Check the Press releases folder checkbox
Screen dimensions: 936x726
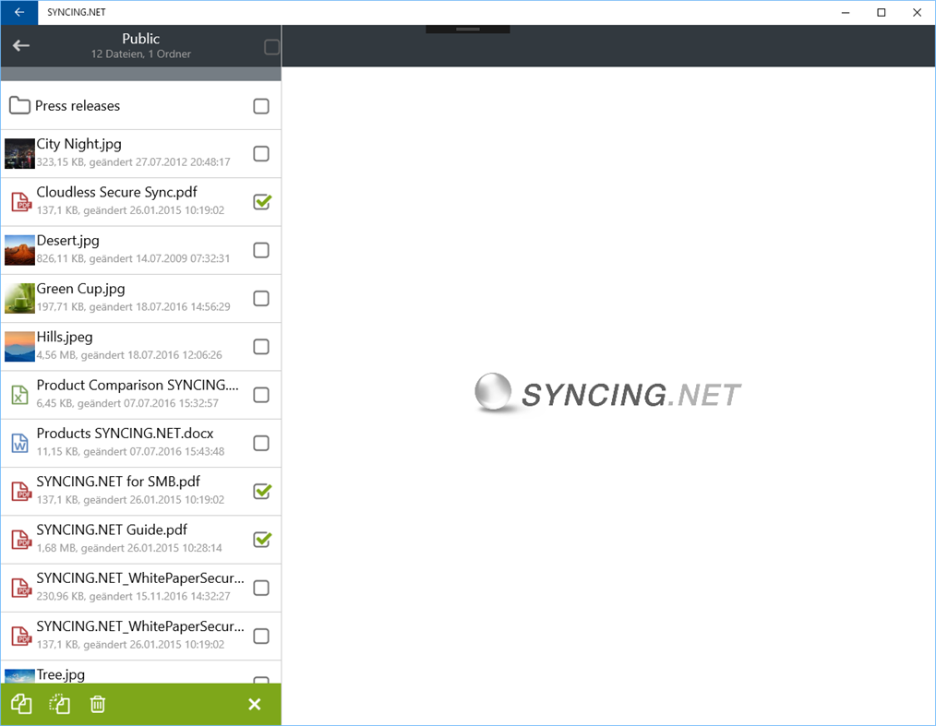261,105
